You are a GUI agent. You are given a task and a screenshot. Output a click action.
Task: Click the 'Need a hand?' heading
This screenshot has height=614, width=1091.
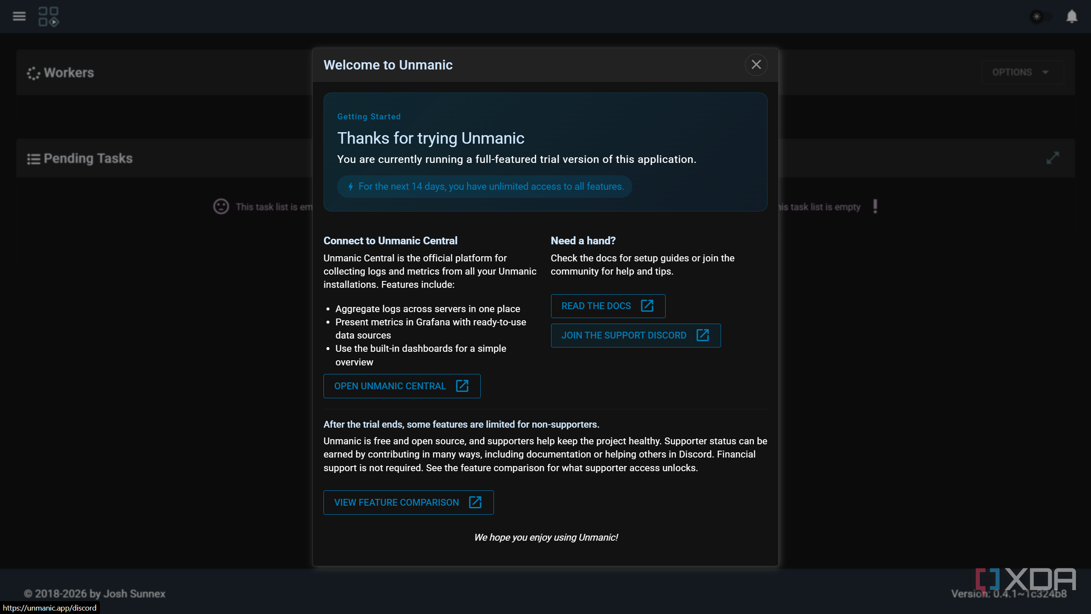tap(583, 240)
